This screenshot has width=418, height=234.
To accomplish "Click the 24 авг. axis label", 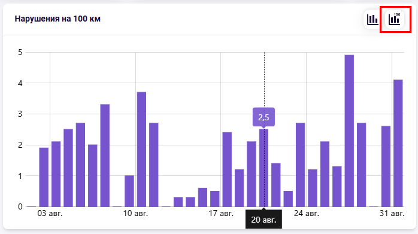I will (x=306, y=214).
